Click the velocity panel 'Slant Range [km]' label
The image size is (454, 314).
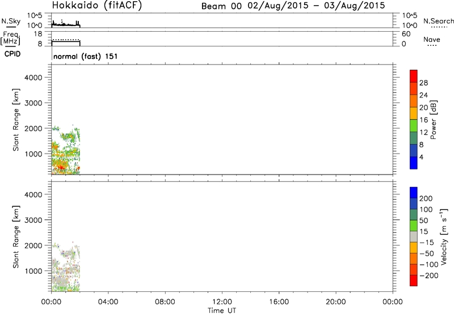coord(16,237)
